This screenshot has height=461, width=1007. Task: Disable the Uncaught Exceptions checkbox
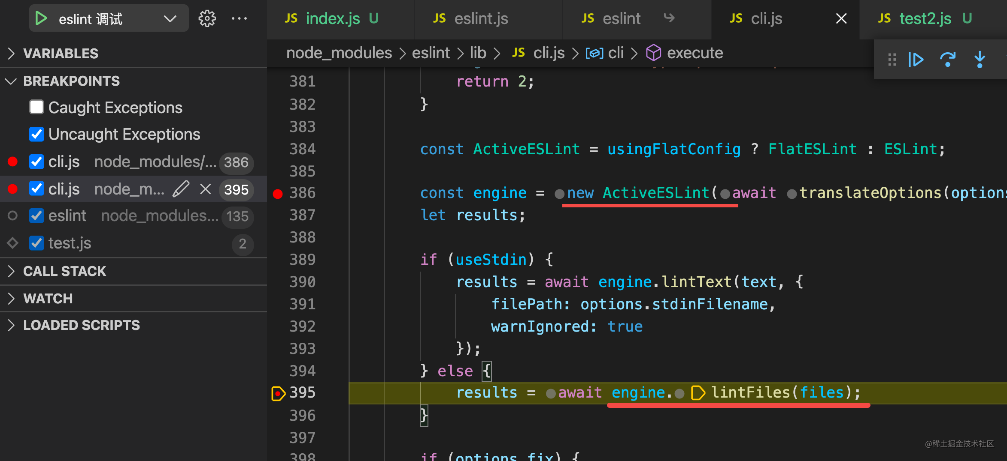[36, 134]
